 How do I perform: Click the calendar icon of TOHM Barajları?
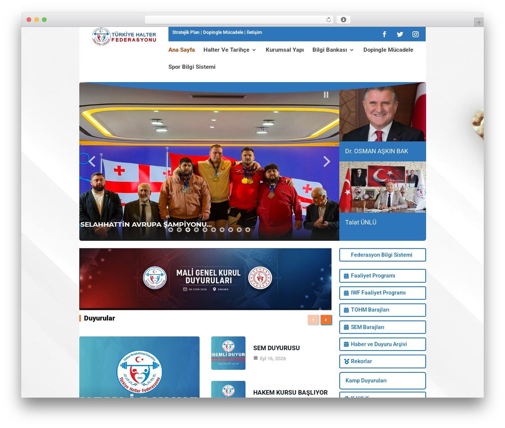click(x=346, y=310)
